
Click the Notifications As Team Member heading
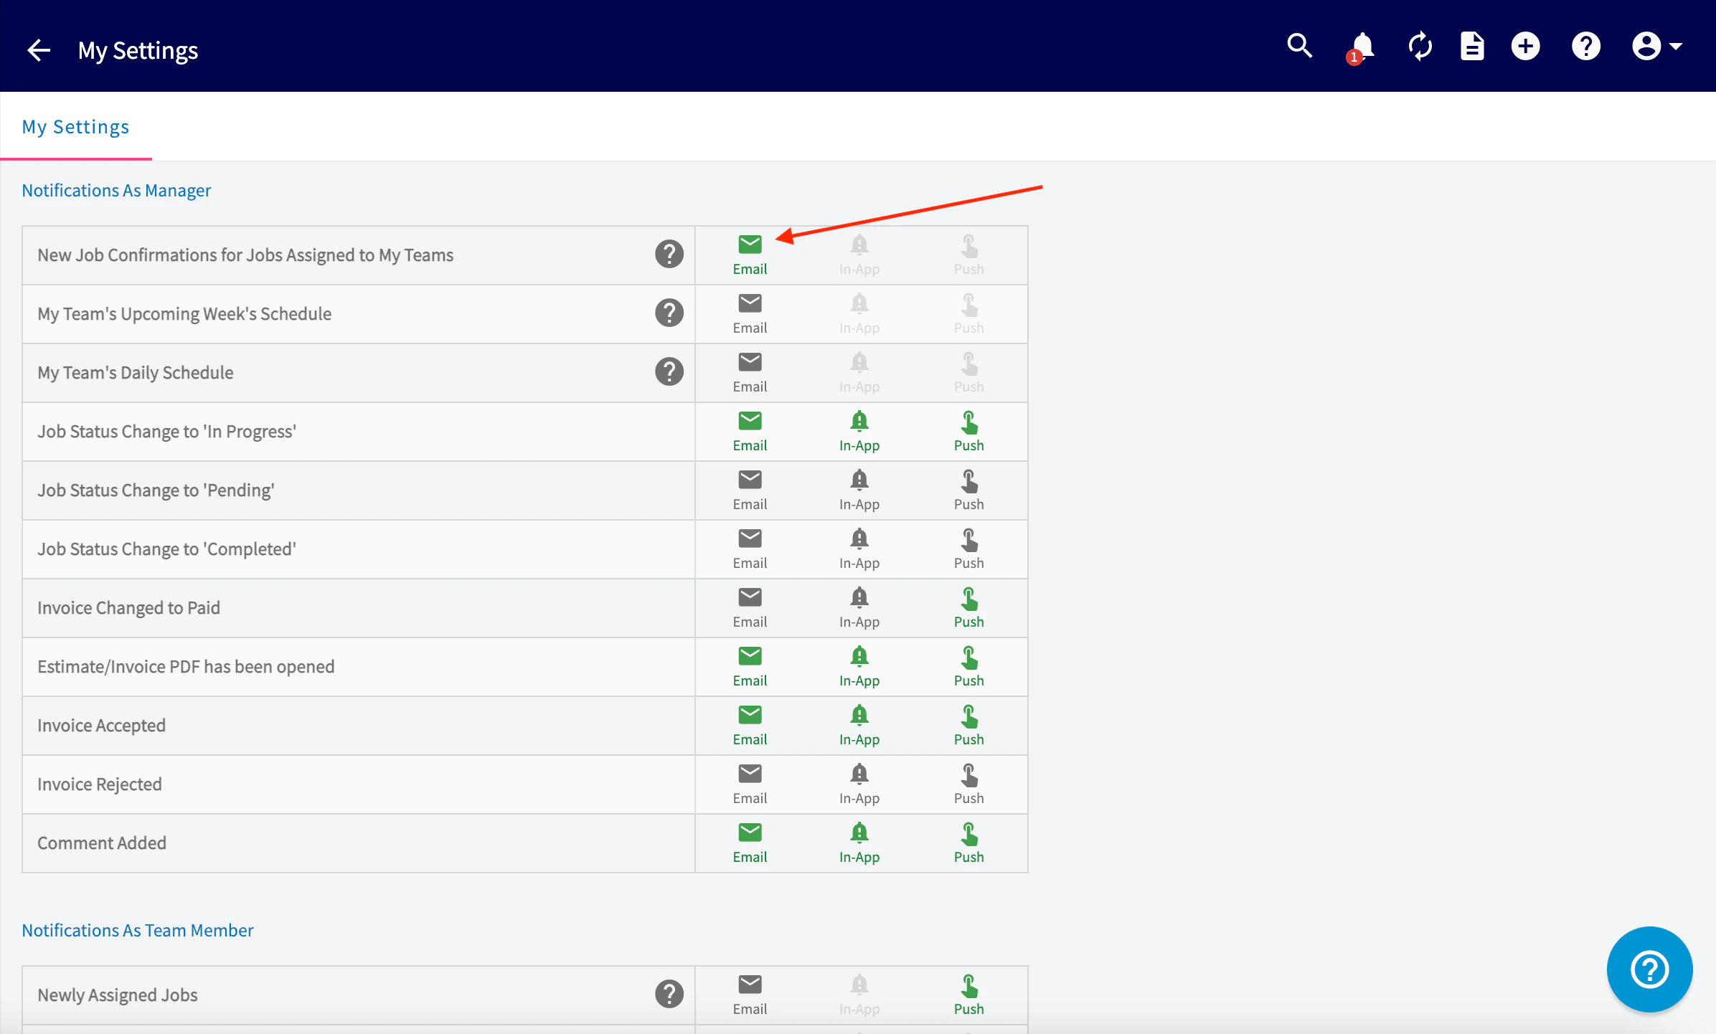tap(138, 930)
